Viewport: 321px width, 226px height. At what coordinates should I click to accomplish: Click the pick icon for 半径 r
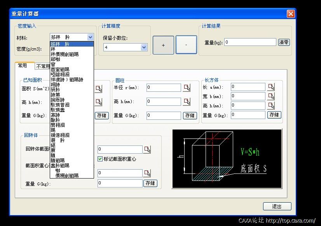[187, 88]
